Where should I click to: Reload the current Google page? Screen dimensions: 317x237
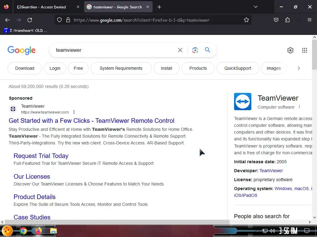tap(30, 20)
